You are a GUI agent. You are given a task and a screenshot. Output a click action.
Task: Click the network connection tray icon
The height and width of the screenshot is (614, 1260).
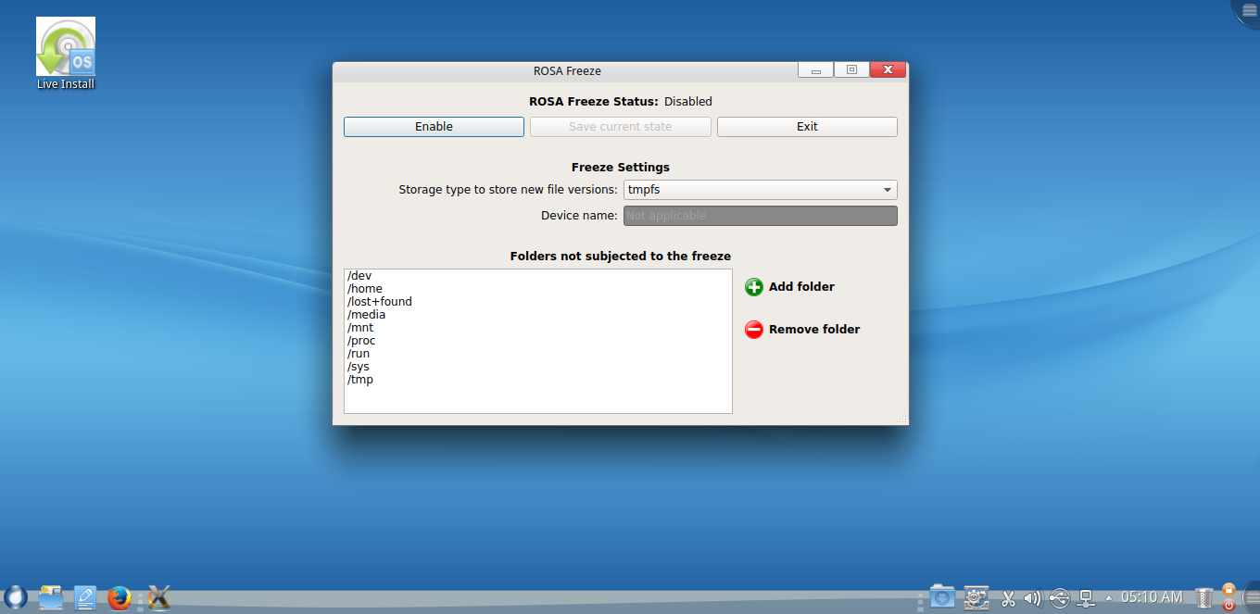point(1087,598)
